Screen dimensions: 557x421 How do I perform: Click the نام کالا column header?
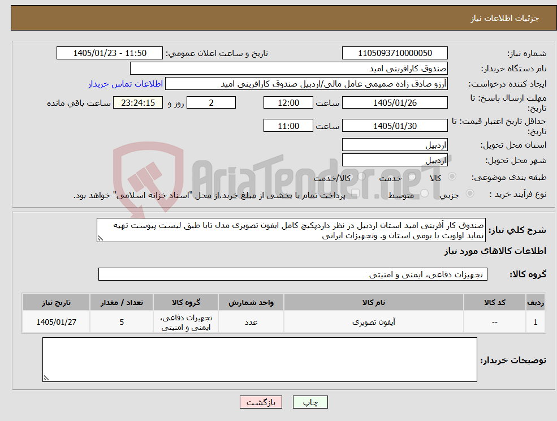click(x=373, y=303)
